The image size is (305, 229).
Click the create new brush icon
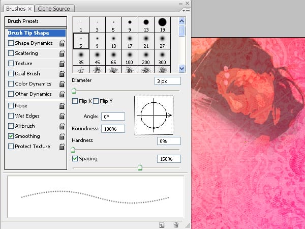tap(162, 225)
